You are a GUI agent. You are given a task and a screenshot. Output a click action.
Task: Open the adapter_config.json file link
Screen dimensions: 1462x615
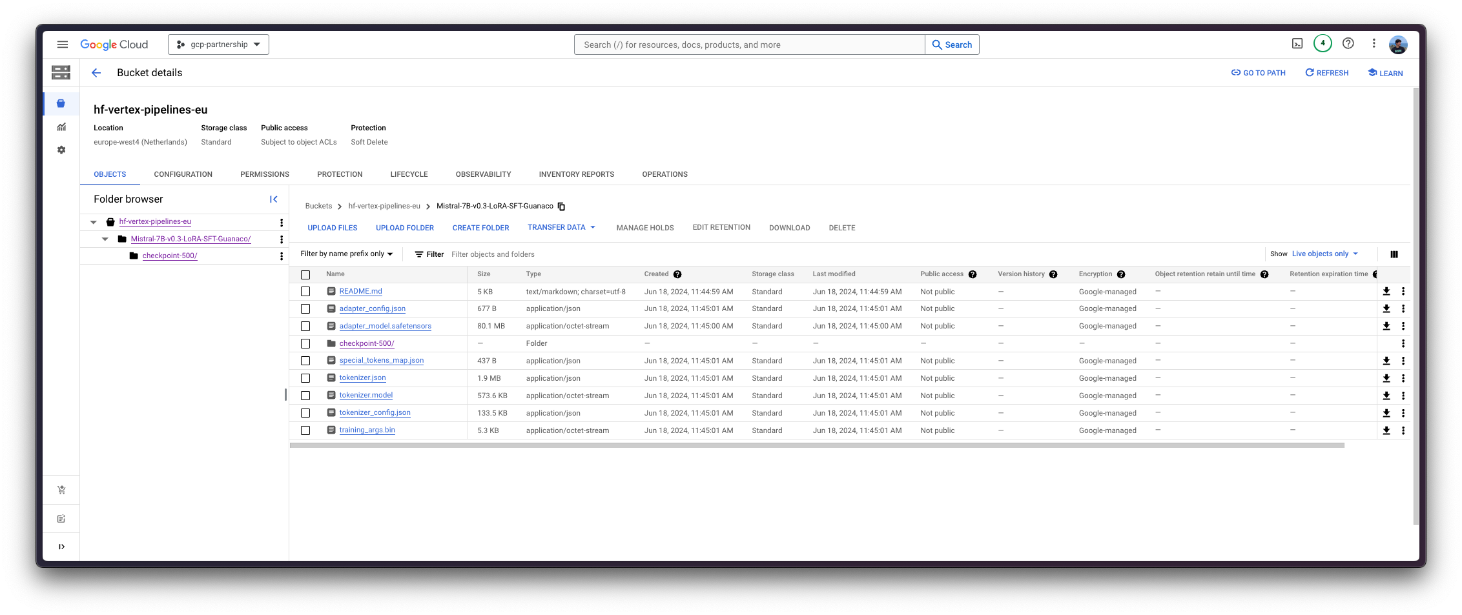point(373,309)
